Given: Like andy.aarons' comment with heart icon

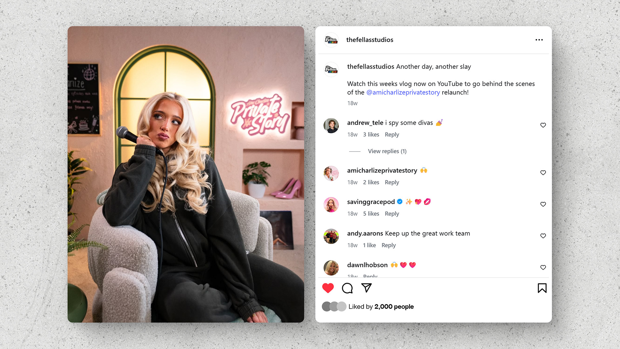Looking at the screenshot, I should [x=543, y=236].
